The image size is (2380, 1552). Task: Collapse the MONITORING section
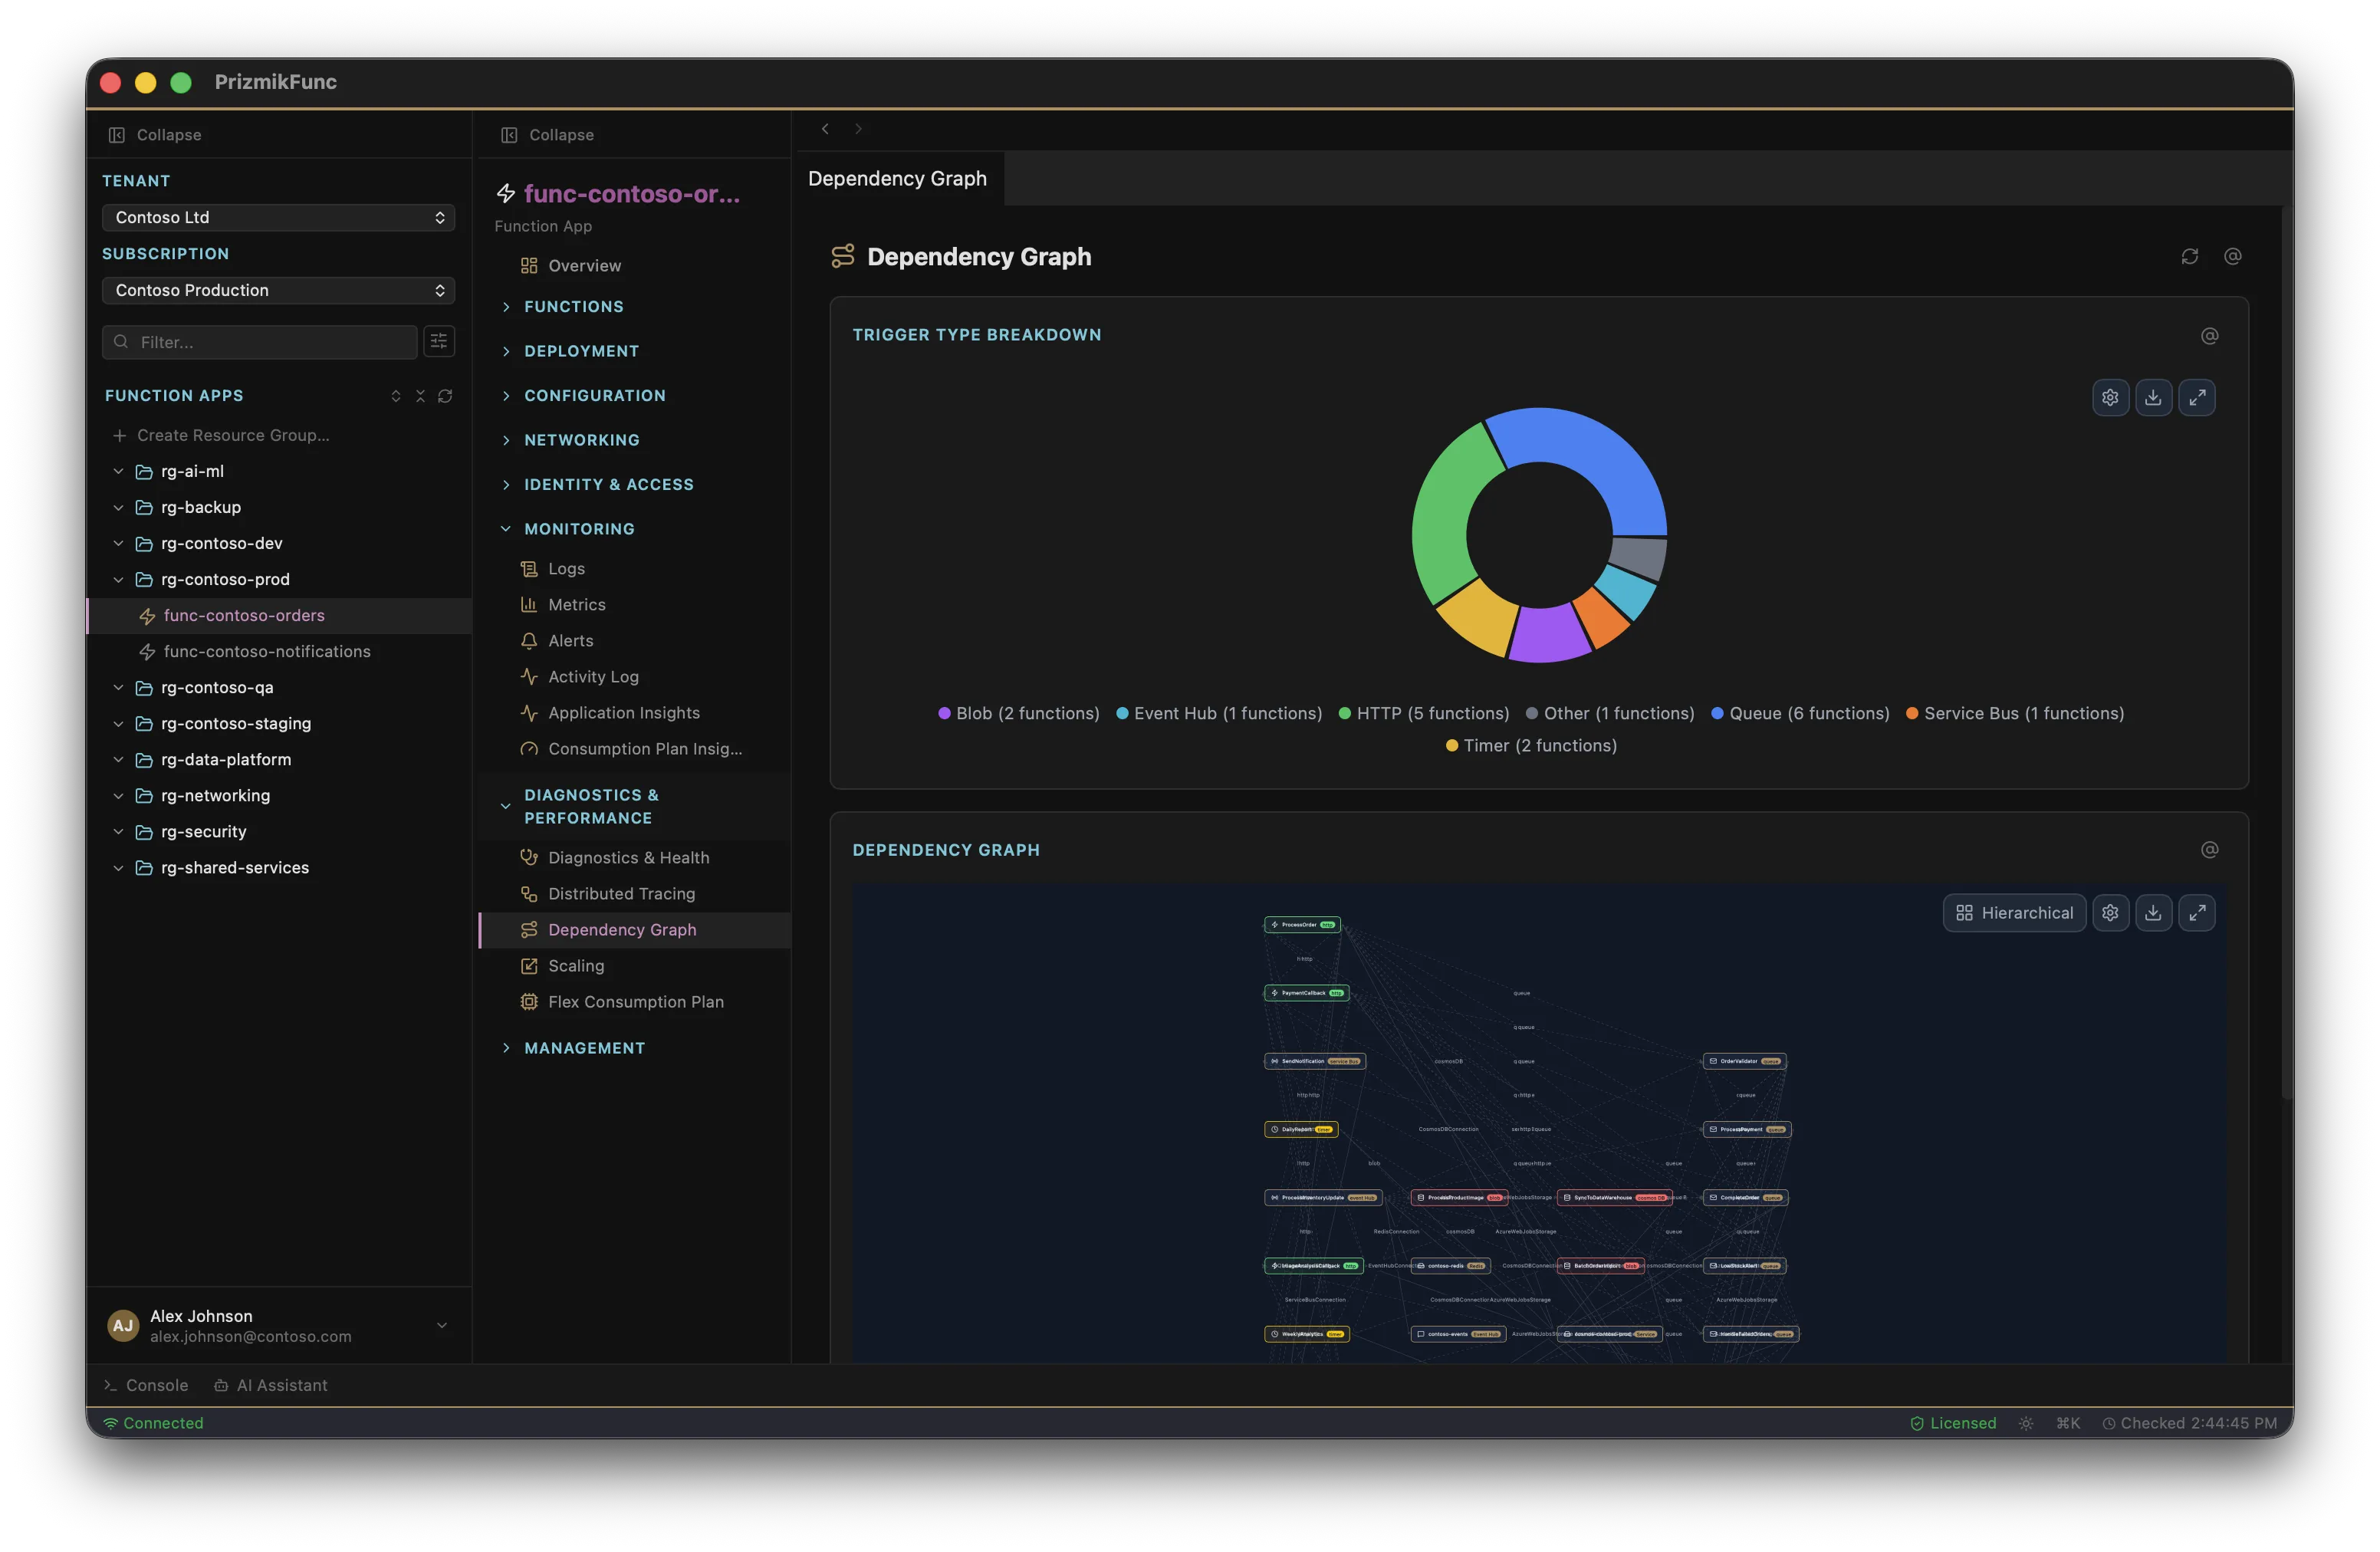click(580, 528)
